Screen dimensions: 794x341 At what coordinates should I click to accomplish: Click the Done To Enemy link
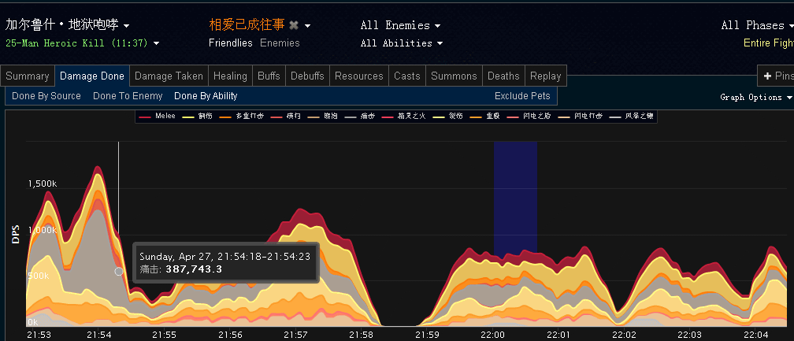[x=128, y=96]
